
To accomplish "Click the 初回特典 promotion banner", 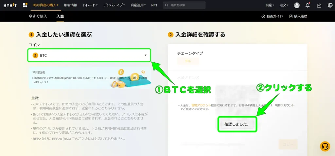I will [x=90, y=78].
